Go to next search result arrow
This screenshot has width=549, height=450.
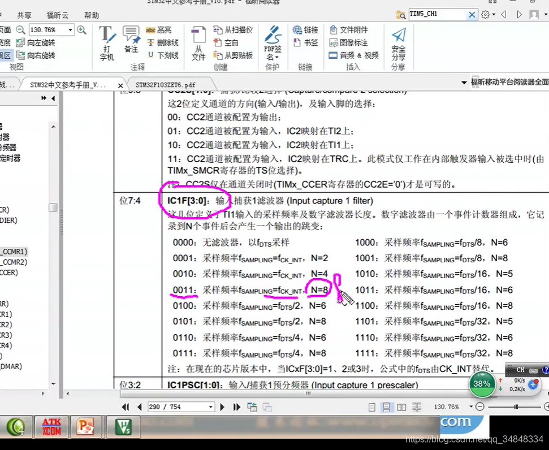[519, 14]
